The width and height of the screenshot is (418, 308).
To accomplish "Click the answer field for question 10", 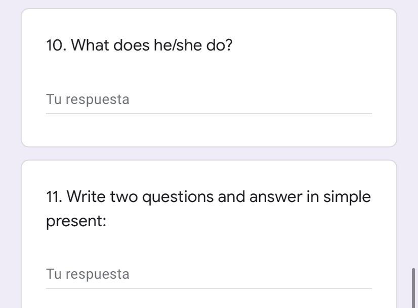I will tap(208, 99).
